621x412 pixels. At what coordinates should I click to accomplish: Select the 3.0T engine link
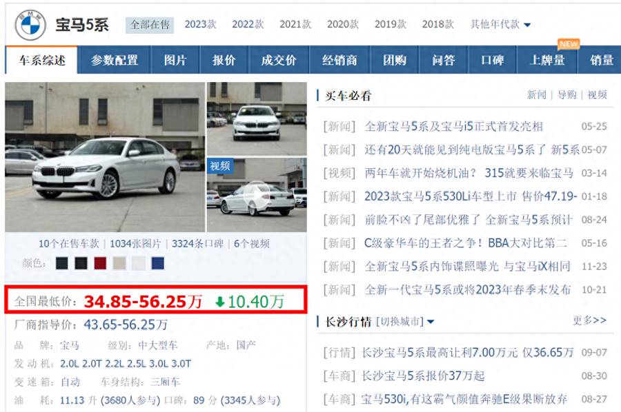tap(181, 363)
